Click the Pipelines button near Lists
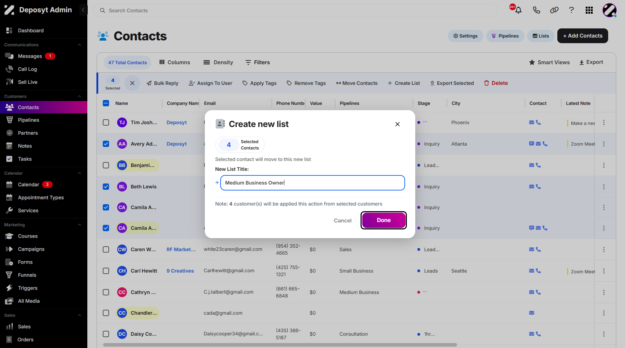Image resolution: width=625 pixels, height=348 pixels. coord(505,36)
